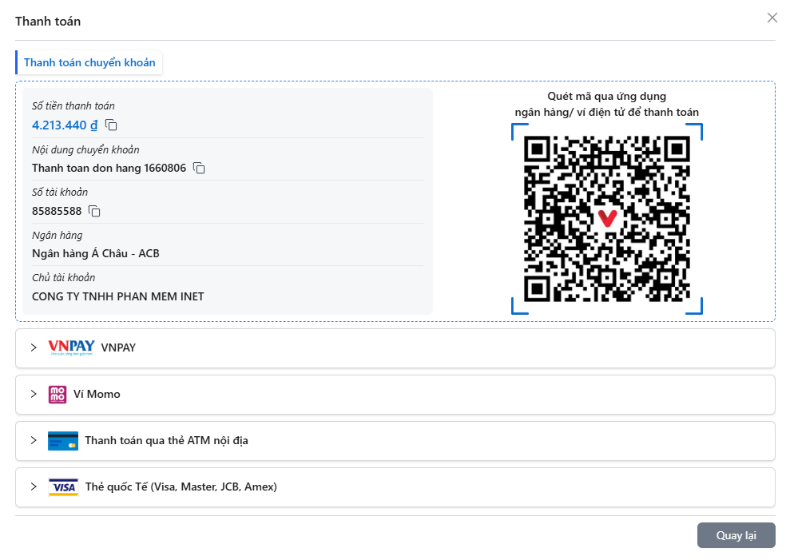Screen dimensions: 790x560
Task: Click the Thanh toán dialog title
Action: click(48, 22)
